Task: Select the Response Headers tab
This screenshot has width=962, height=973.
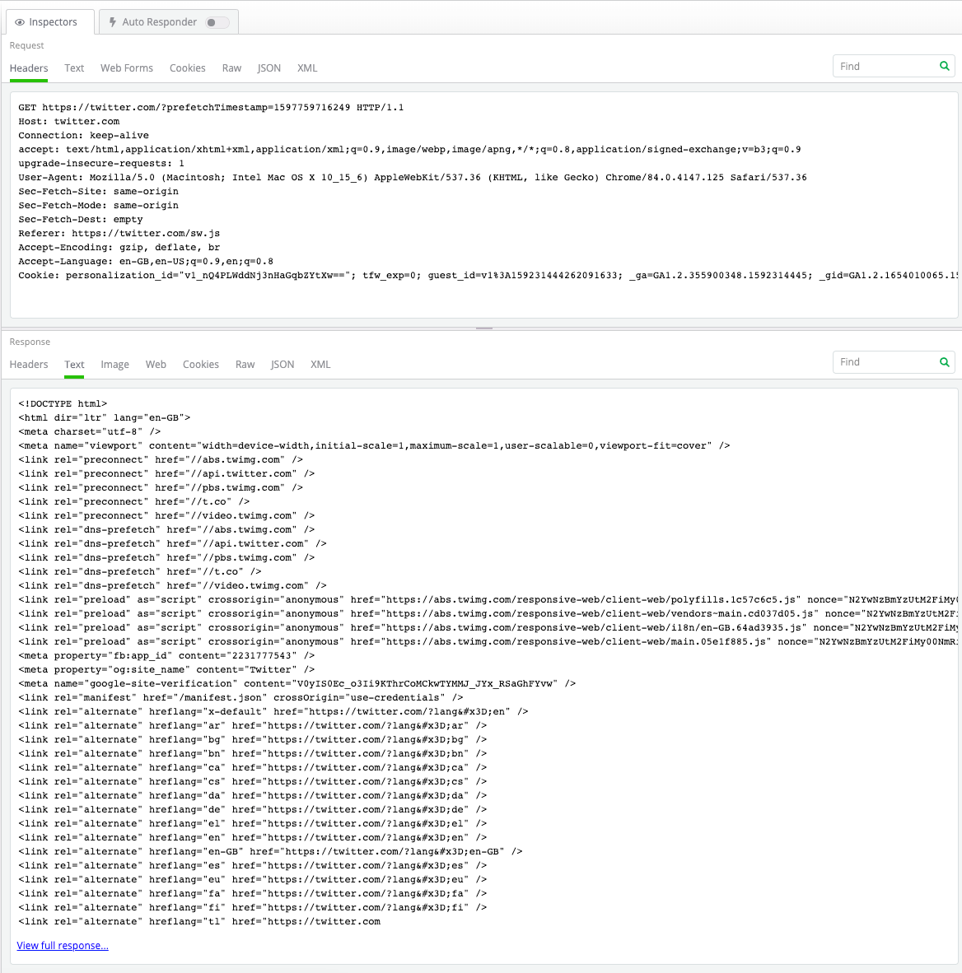Action: (29, 364)
